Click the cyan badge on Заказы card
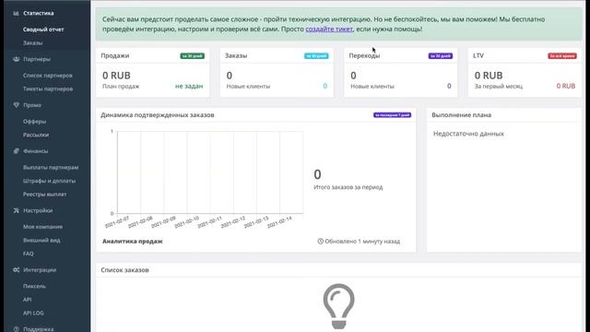 [x=316, y=56]
